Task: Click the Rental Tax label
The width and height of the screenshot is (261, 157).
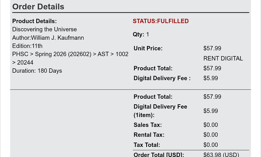Action: point(149,135)
